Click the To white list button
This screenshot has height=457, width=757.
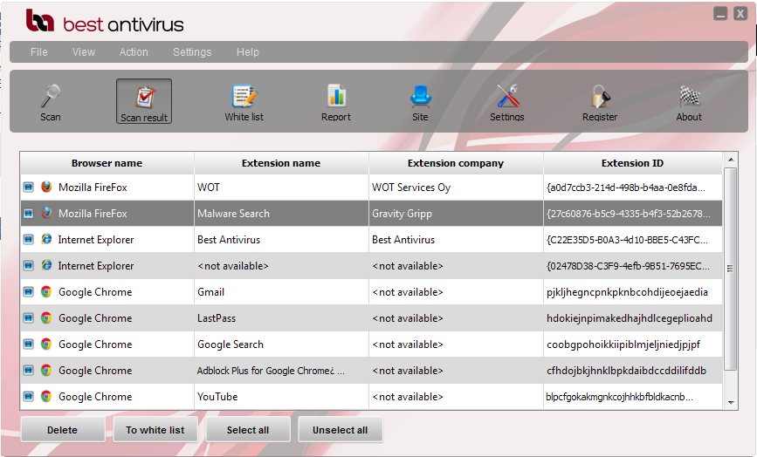[x=155, y=429]
